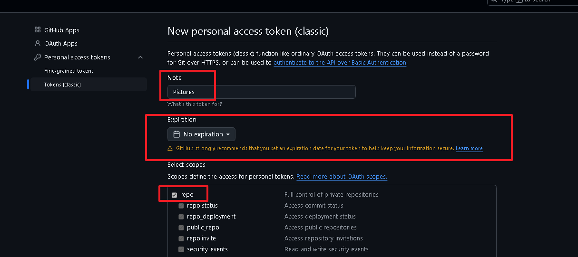The height and width of the screenshot is (257, 578).
Task: Select Tokens (classic) in the sidebar
Action: click(x=62, y=85)
